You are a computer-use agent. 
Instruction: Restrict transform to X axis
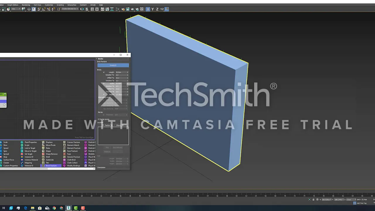148,9
